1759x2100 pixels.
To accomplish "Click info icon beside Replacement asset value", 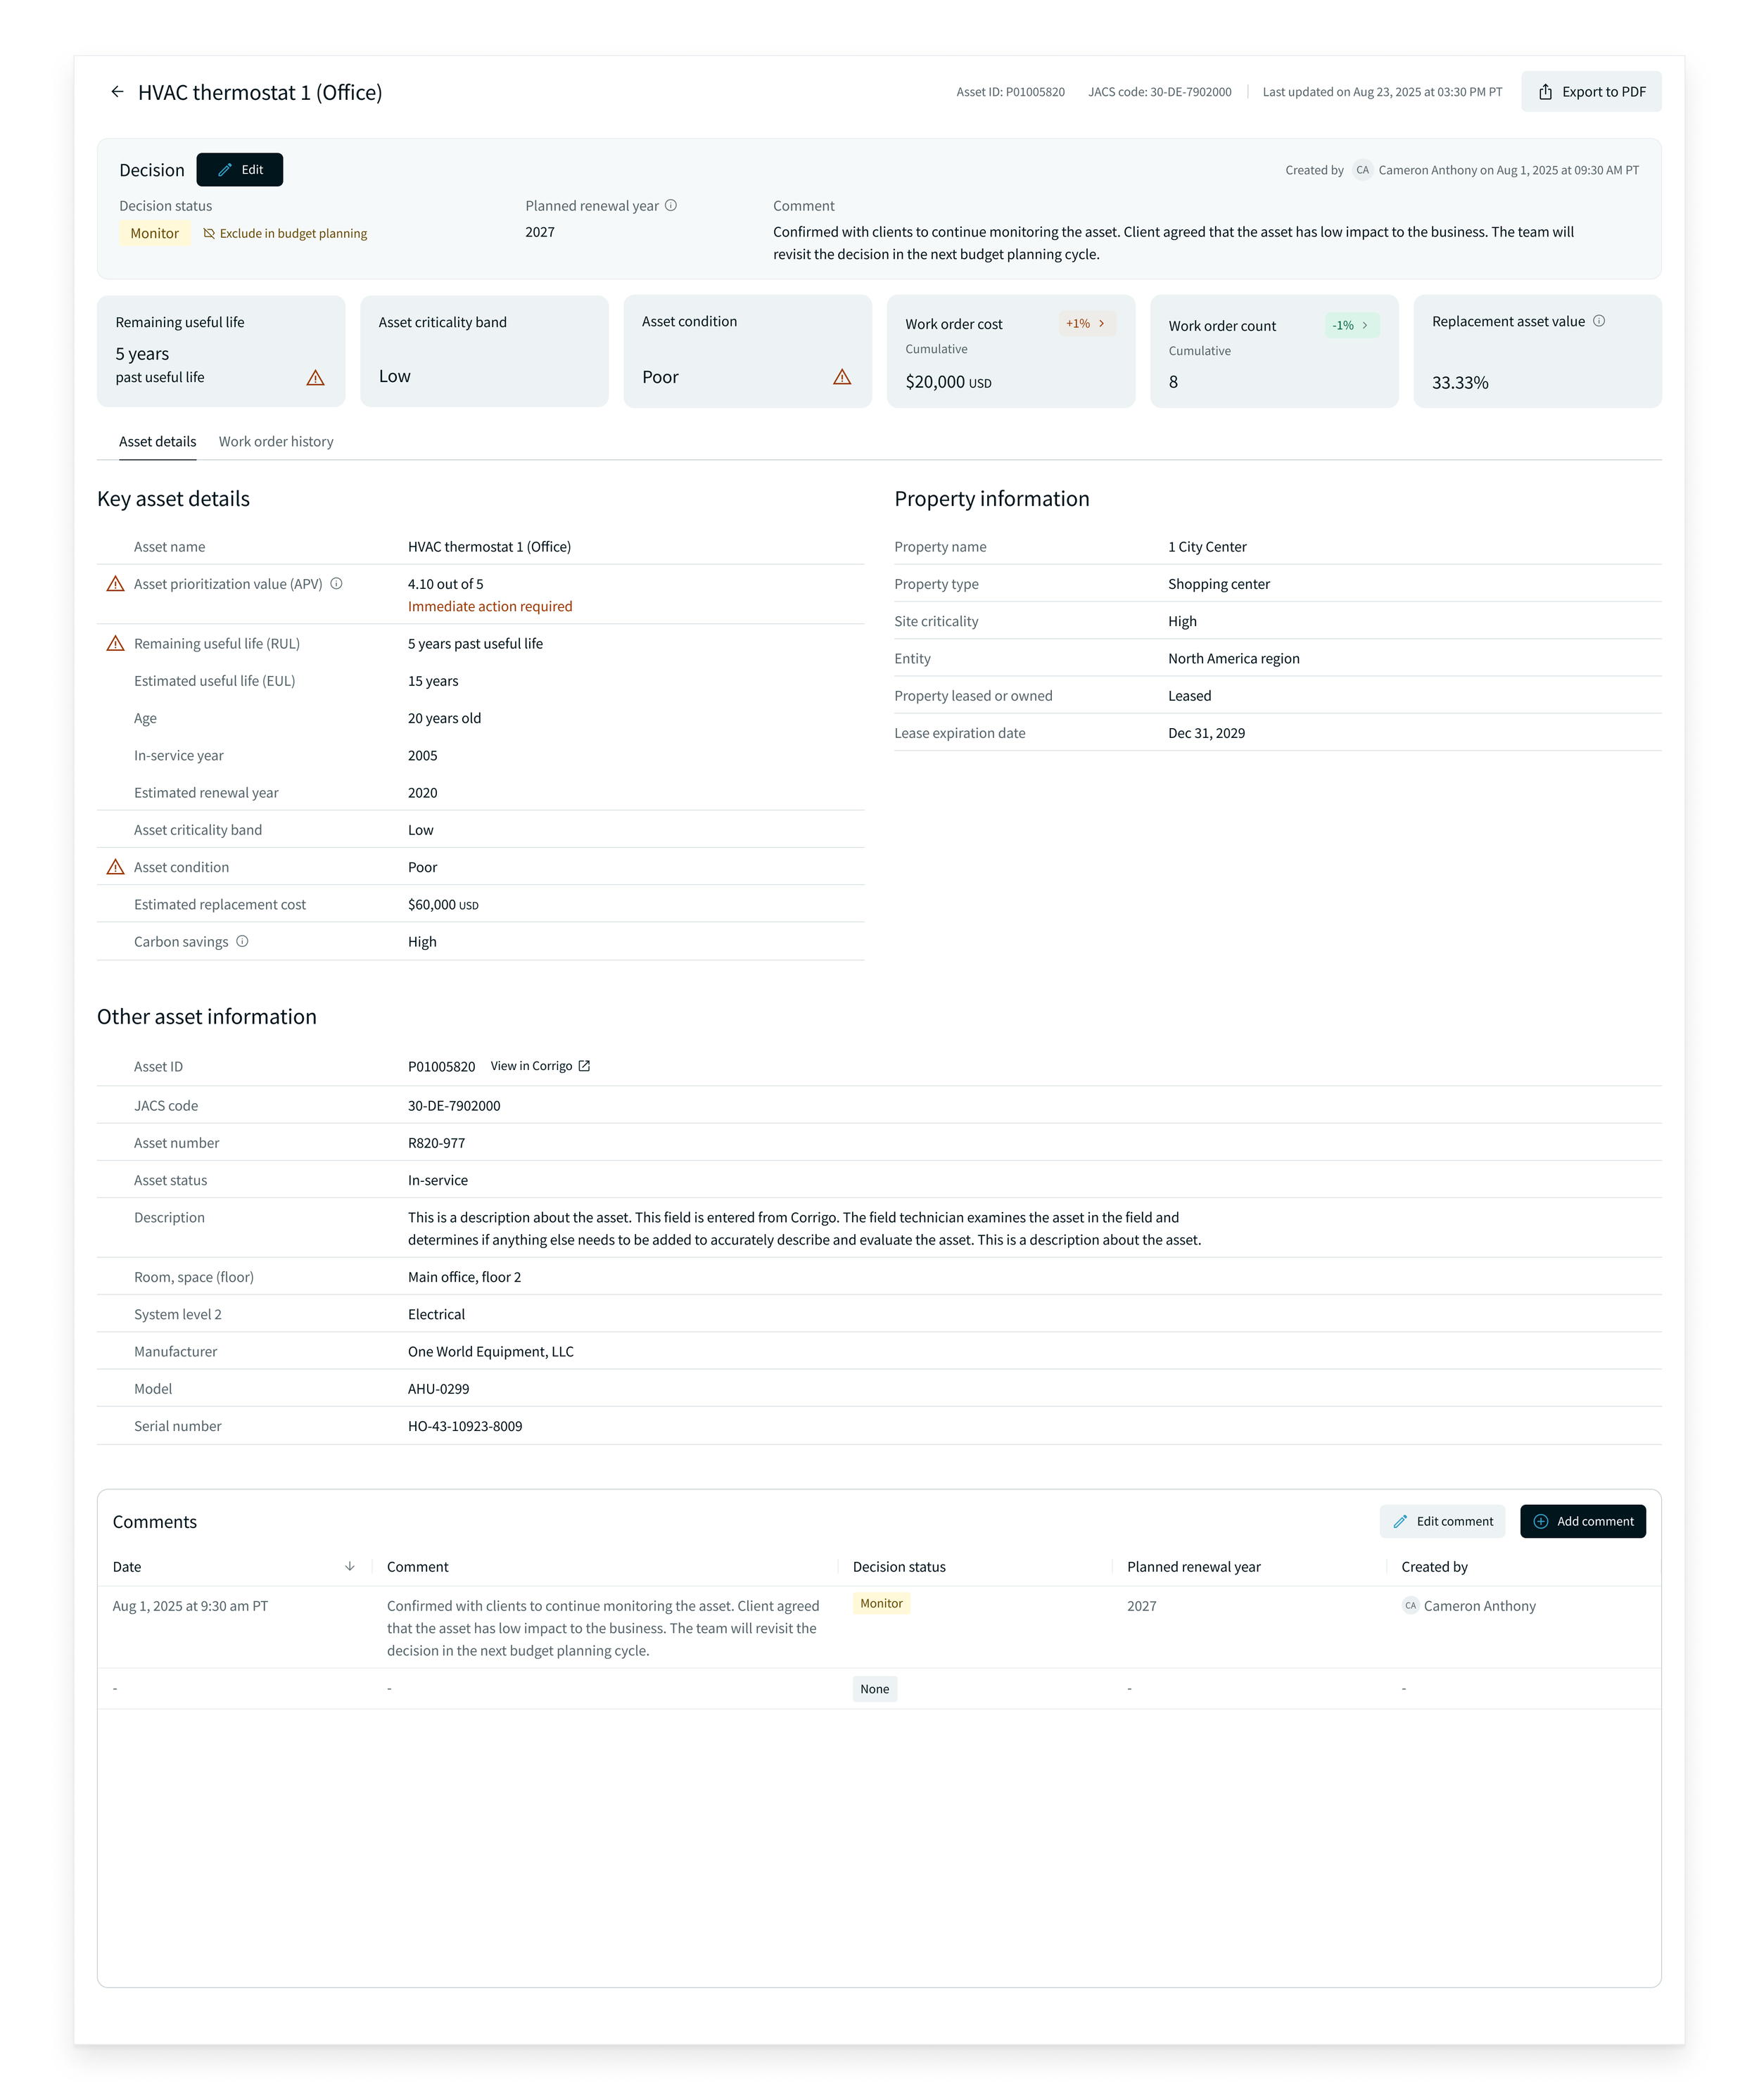I will pos(1599,321).
